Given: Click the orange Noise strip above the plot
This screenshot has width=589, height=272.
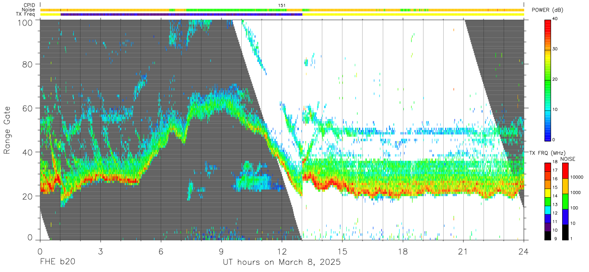Looking at the screenshot, I should (x=282, y=10).
